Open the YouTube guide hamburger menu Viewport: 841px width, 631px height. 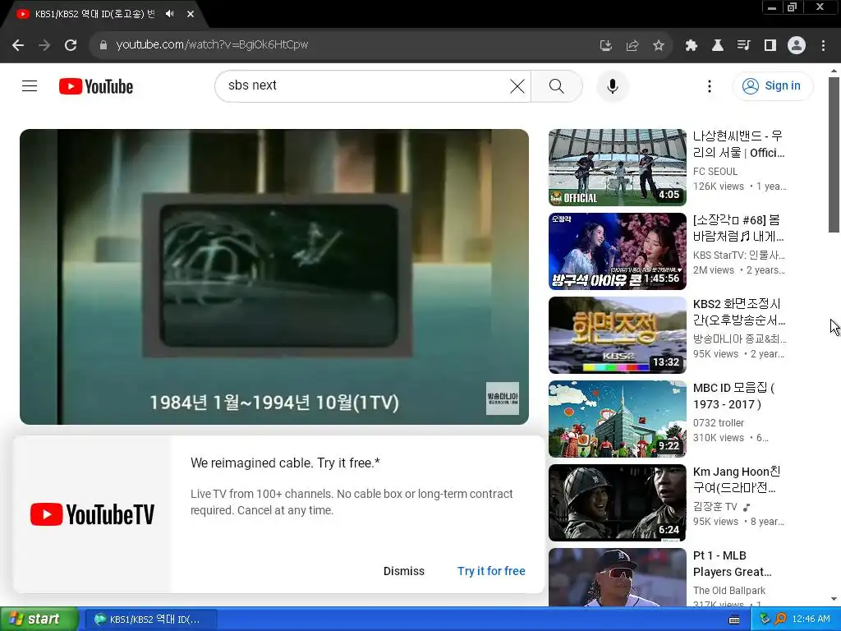(30, 85)
